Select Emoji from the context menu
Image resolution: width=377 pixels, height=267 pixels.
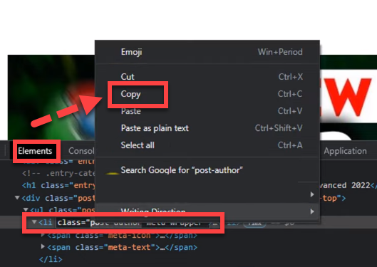click(207, 52)
